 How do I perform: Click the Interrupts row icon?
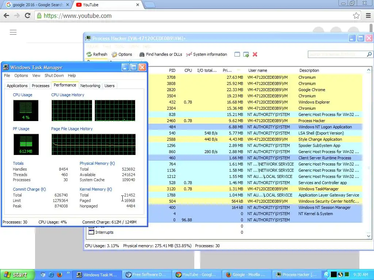pyautogui.click(x=91, y=232)
